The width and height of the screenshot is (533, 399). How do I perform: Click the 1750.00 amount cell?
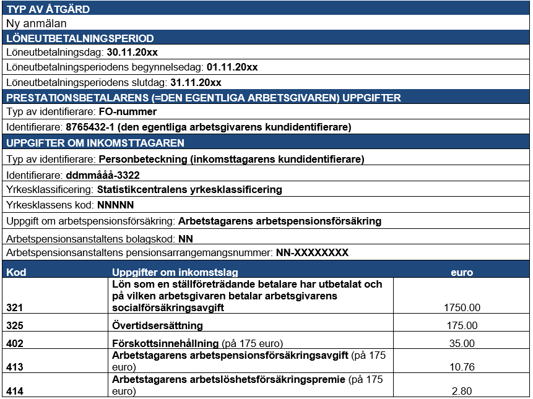pos(461,307)
